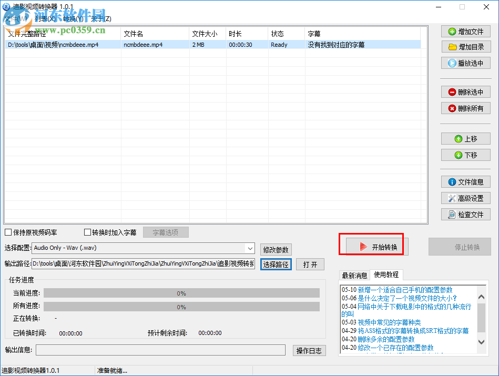The height and width of the screenshot is (376, 499).
Task: Click the Check File document icon
Action: point(452,215)
